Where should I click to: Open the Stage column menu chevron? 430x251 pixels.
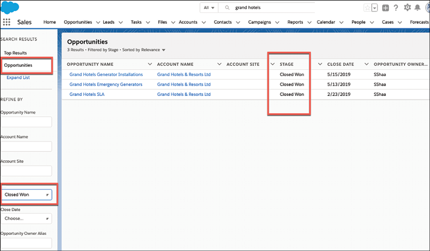tap(320, 64)
